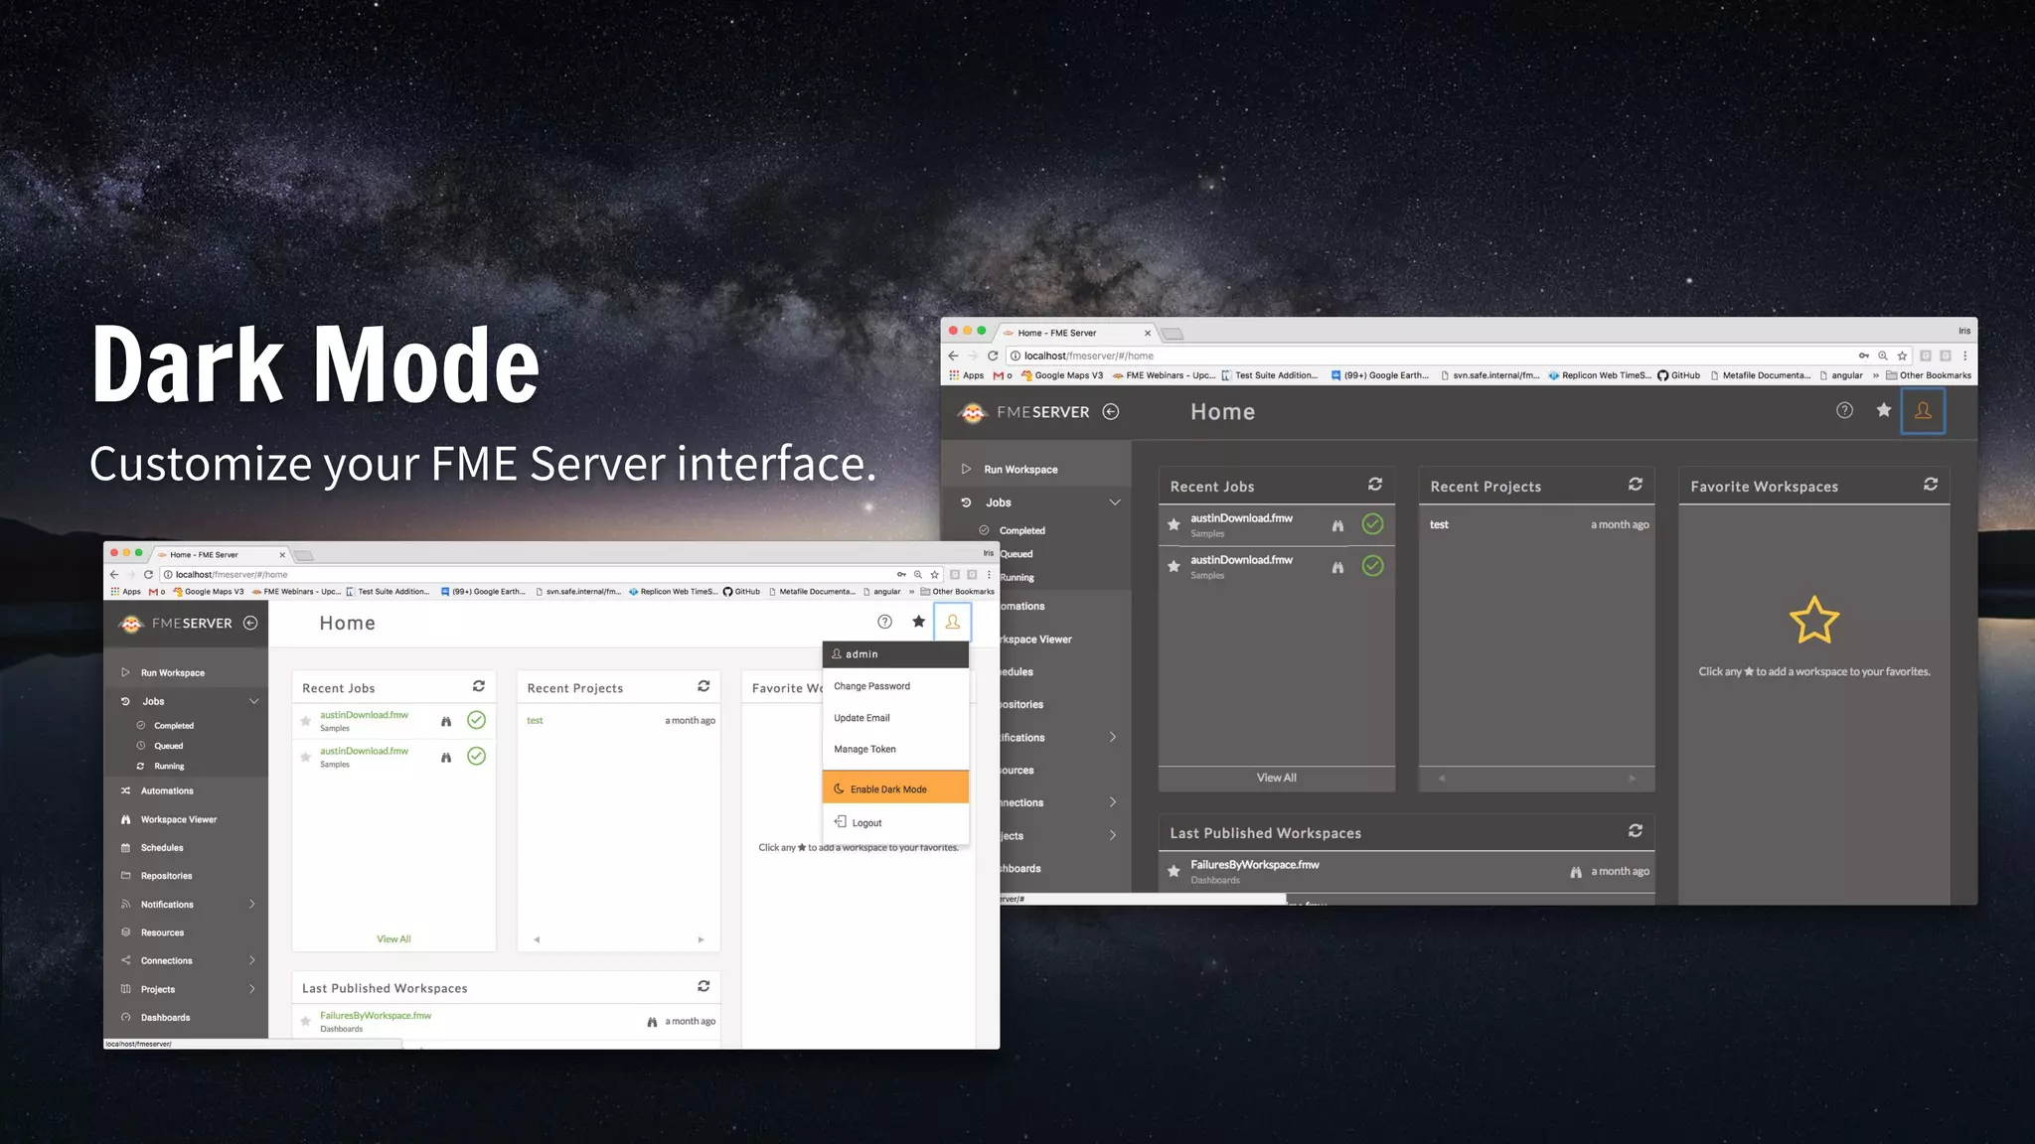Image resolution: width=2035 pixels, height=1144 pixels.
Task: Favorite second austinDownload.fmw star, dark window
Action: [x=1174, y=566]
